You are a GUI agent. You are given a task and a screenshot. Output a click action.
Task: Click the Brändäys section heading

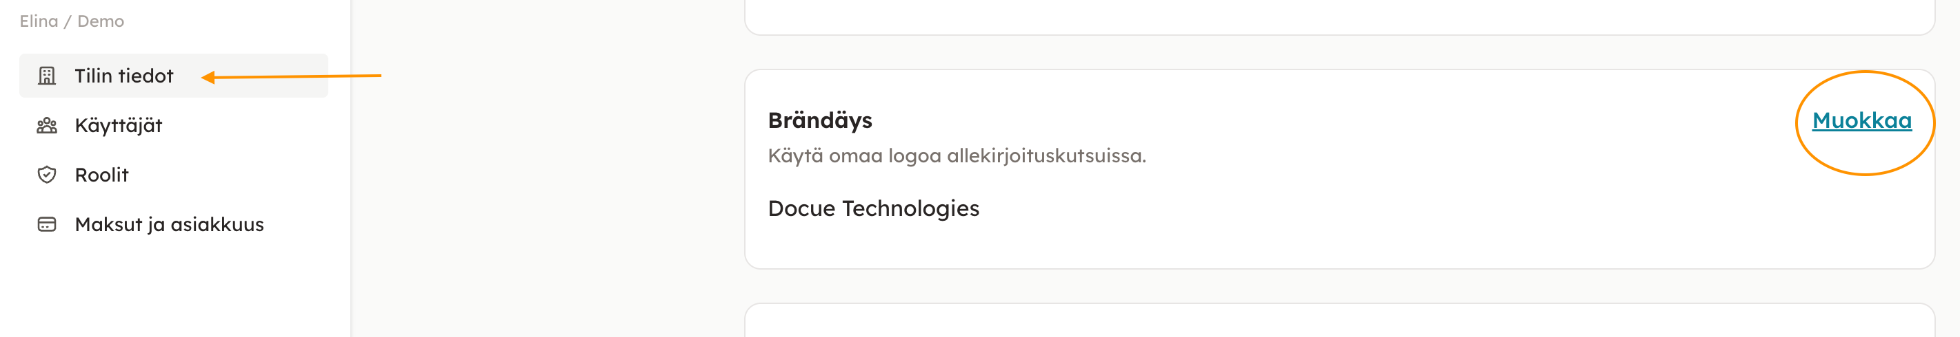(x=819, y=120)
